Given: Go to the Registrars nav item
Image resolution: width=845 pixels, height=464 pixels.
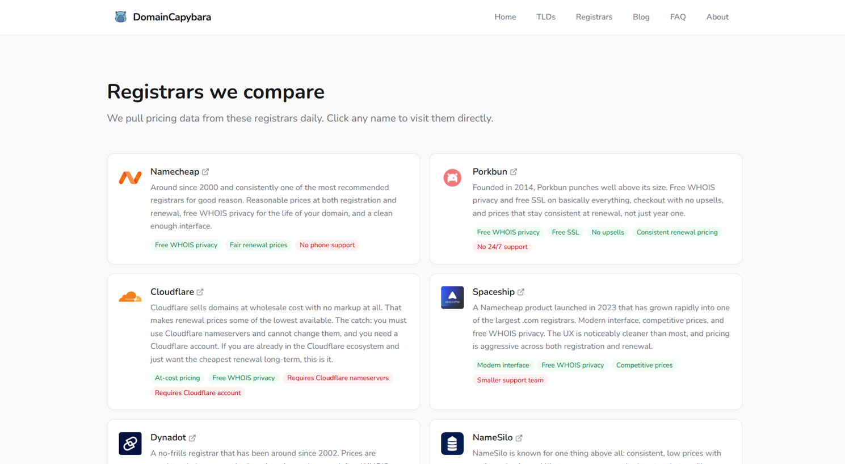Looking at the screenshot, I should (x=594, y=17).
